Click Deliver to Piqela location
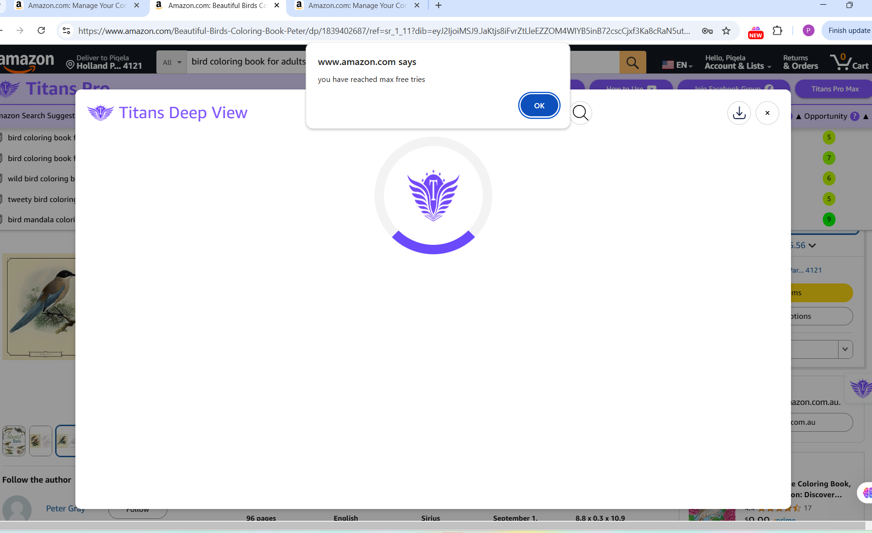 click(x=104, y=62)
